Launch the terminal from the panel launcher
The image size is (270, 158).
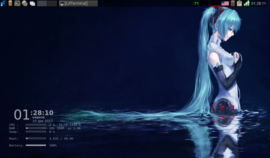coord(17,3)
